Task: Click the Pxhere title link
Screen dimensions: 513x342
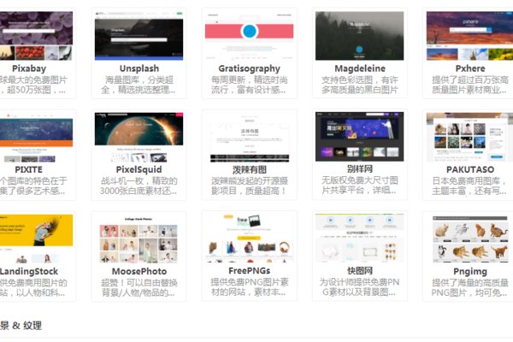Action: [x=470, y=68]
